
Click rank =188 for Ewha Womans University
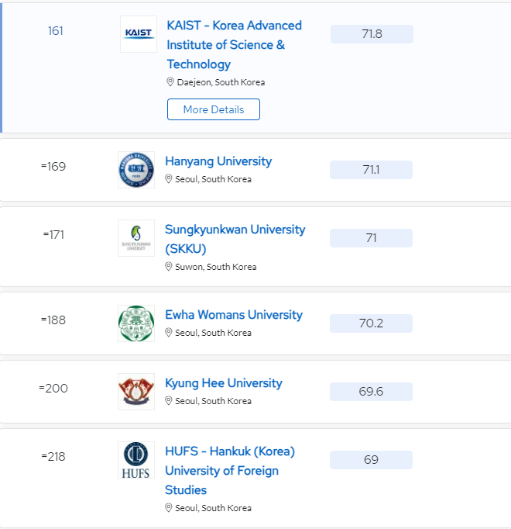pyautogui.click(x=53, y=320)
